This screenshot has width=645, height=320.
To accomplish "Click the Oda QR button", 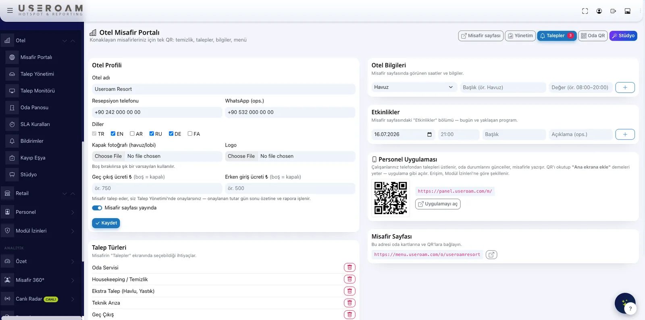I will click(x=593, y=36).
